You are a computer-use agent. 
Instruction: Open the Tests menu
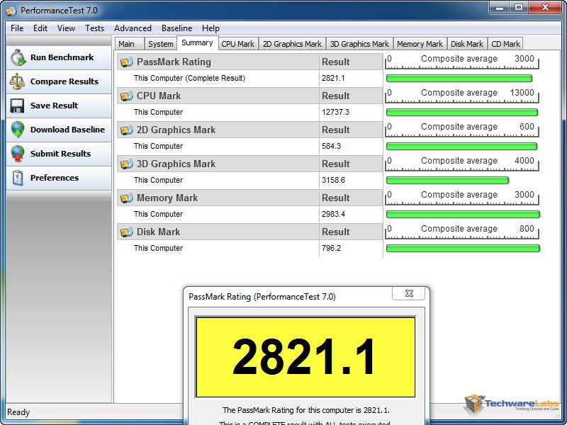click(x=94, y=28)
